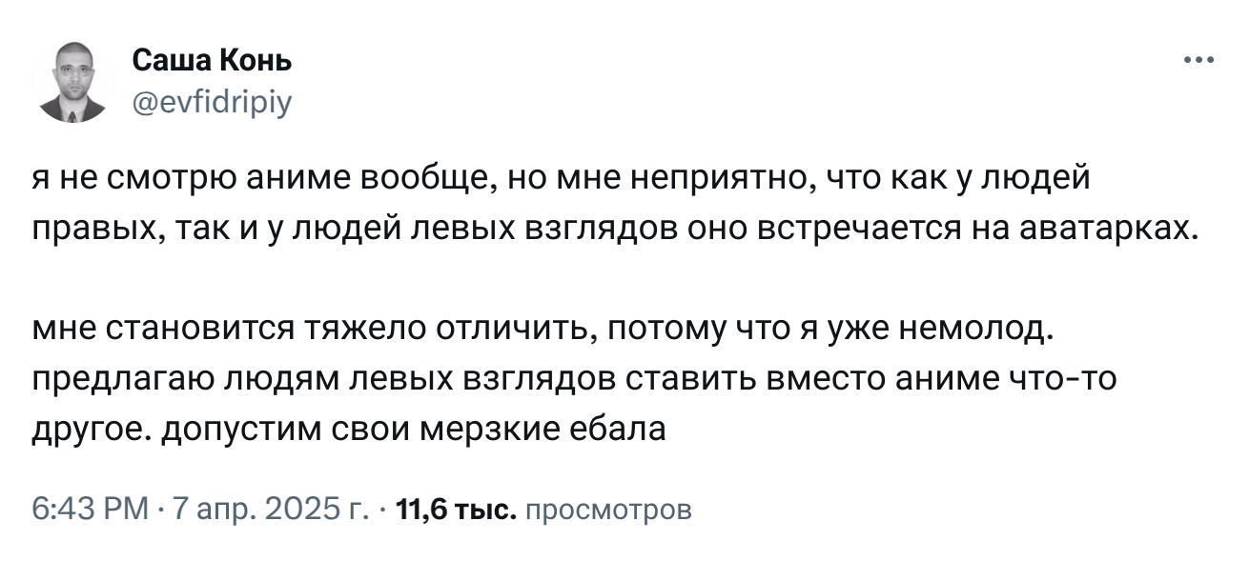Click the 11,6 тыс. views count
This screenshot has height=561, width=1249.
(x=456, y=511)
